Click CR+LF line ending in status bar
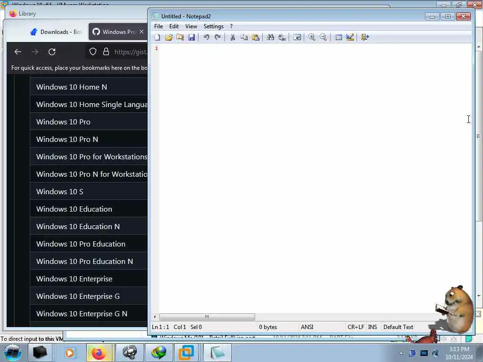 pos(356,327)
